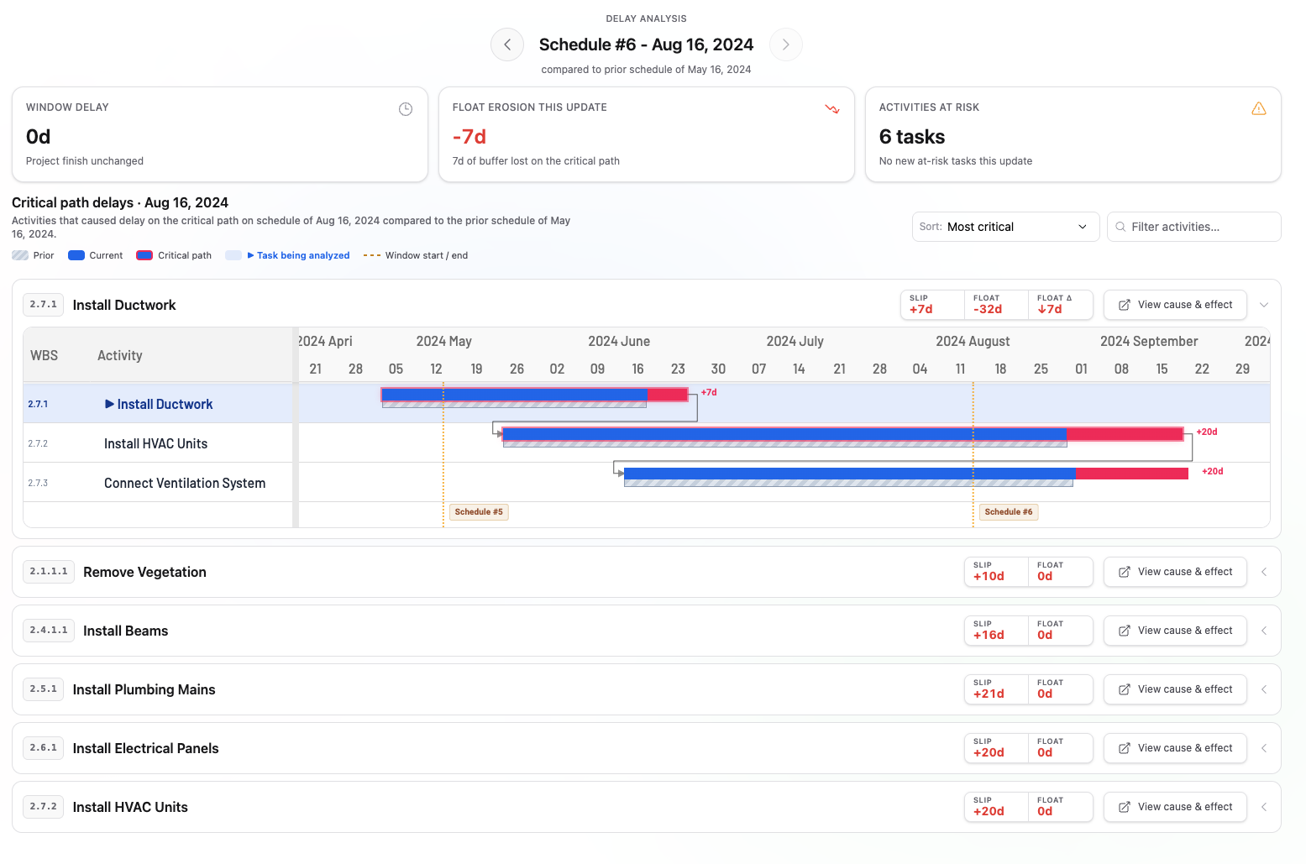
Task: Focus the Filter activities input field
Action: pos(1194,227)
